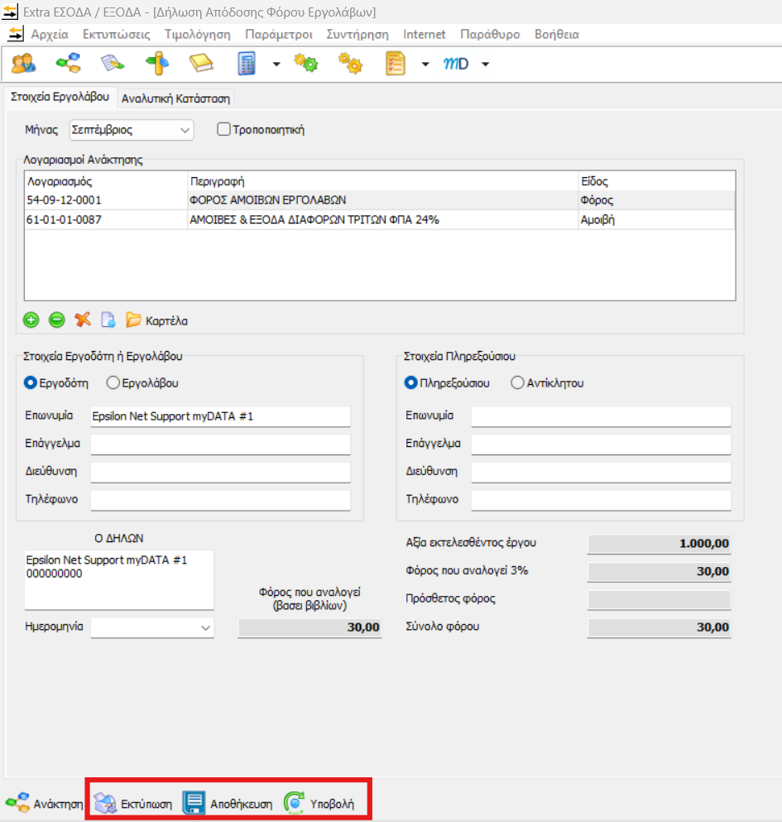Viewport: 782px width, 822px height.
Task: Click the green plus add-account icon
Action: tap(31, 320)
